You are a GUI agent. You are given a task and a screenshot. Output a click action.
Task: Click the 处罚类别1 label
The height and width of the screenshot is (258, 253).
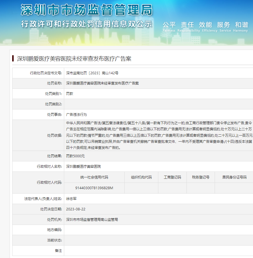(x=53, y=94)
